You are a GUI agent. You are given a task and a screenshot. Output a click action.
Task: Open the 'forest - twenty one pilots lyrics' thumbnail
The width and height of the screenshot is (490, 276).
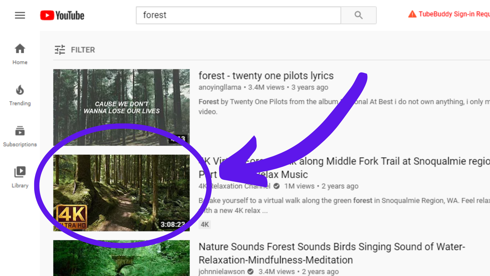click(x=121, y=107)
